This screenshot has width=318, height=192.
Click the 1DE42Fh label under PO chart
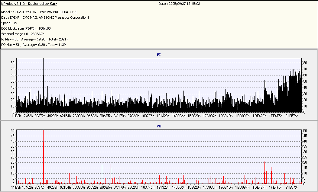[x=260, y=187]
